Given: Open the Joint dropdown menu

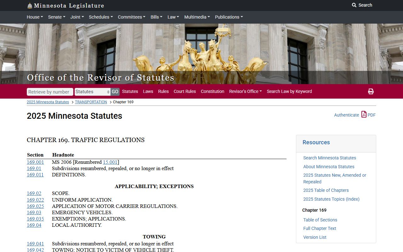Looking at the screenshot, I should click(77, 17).
